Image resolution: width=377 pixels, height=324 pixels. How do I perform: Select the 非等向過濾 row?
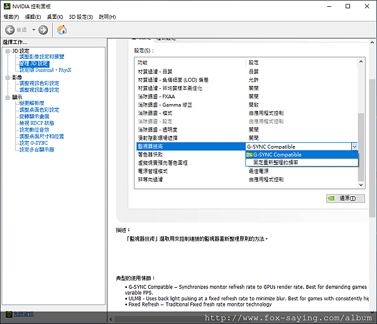247,179
